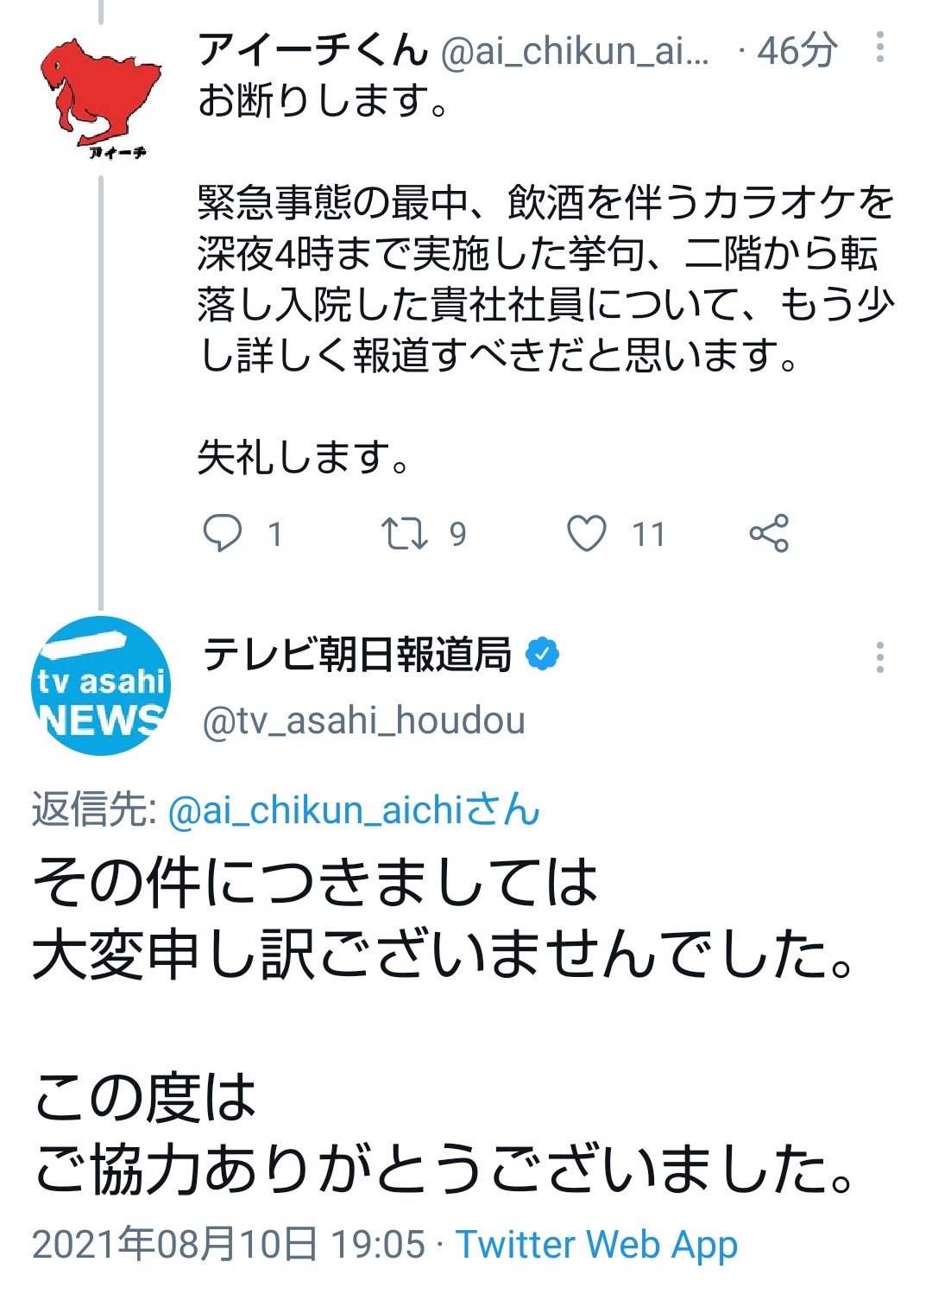Image resolution: width=932 pixels, height=1294 pixels.
Task: Open the tweet text beginning with お断りします
Action: 544,278
